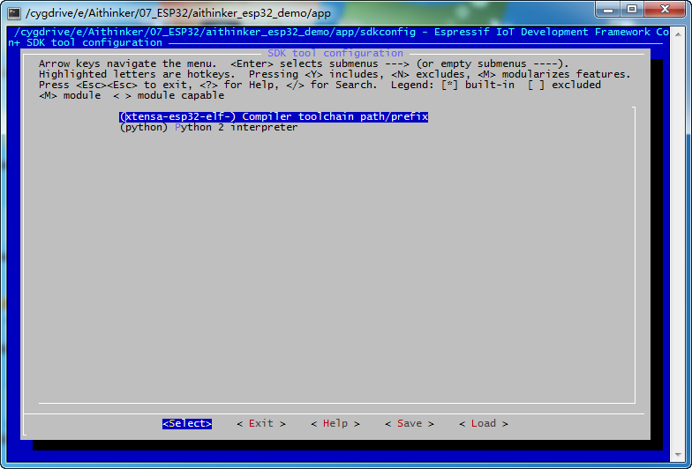The width and height of the screenshot is (692, 469).
Task: Activate the <Select> button
Action: point(187,423)
